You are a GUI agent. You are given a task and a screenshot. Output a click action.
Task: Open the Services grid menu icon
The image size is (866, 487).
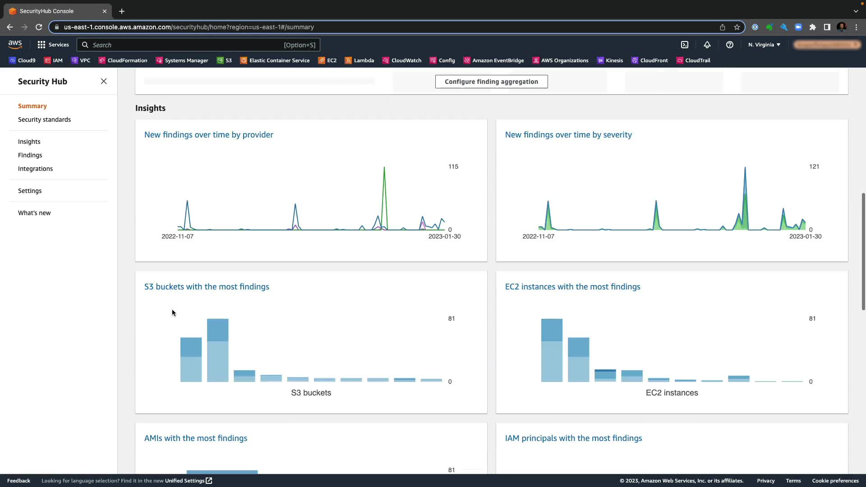pyautogui.click(x=41, y=45)
